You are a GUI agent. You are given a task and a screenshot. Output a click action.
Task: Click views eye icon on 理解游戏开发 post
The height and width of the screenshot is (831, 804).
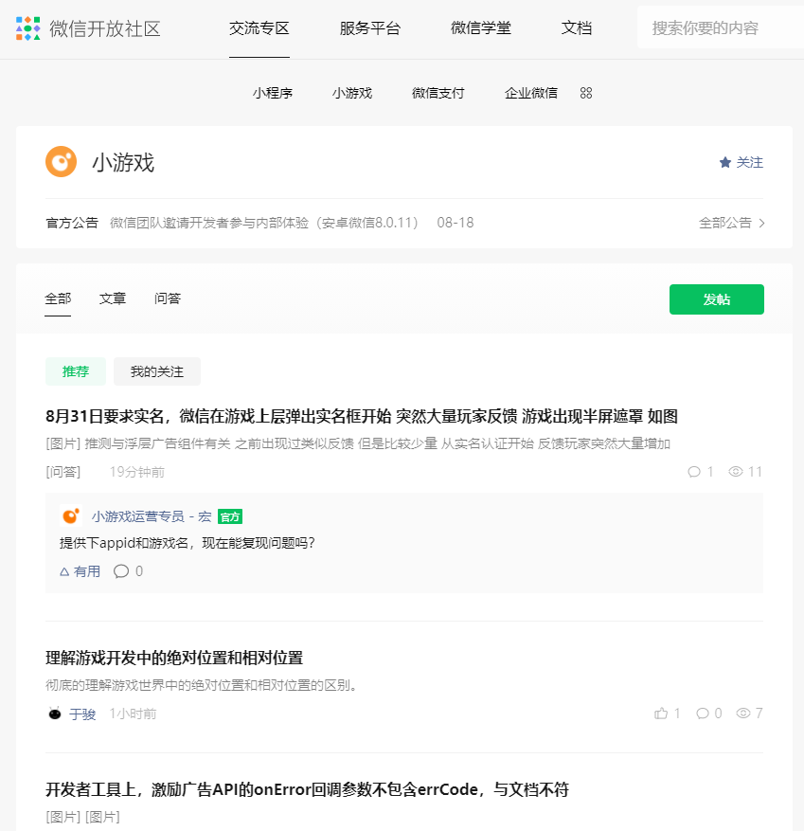point(743,714)
